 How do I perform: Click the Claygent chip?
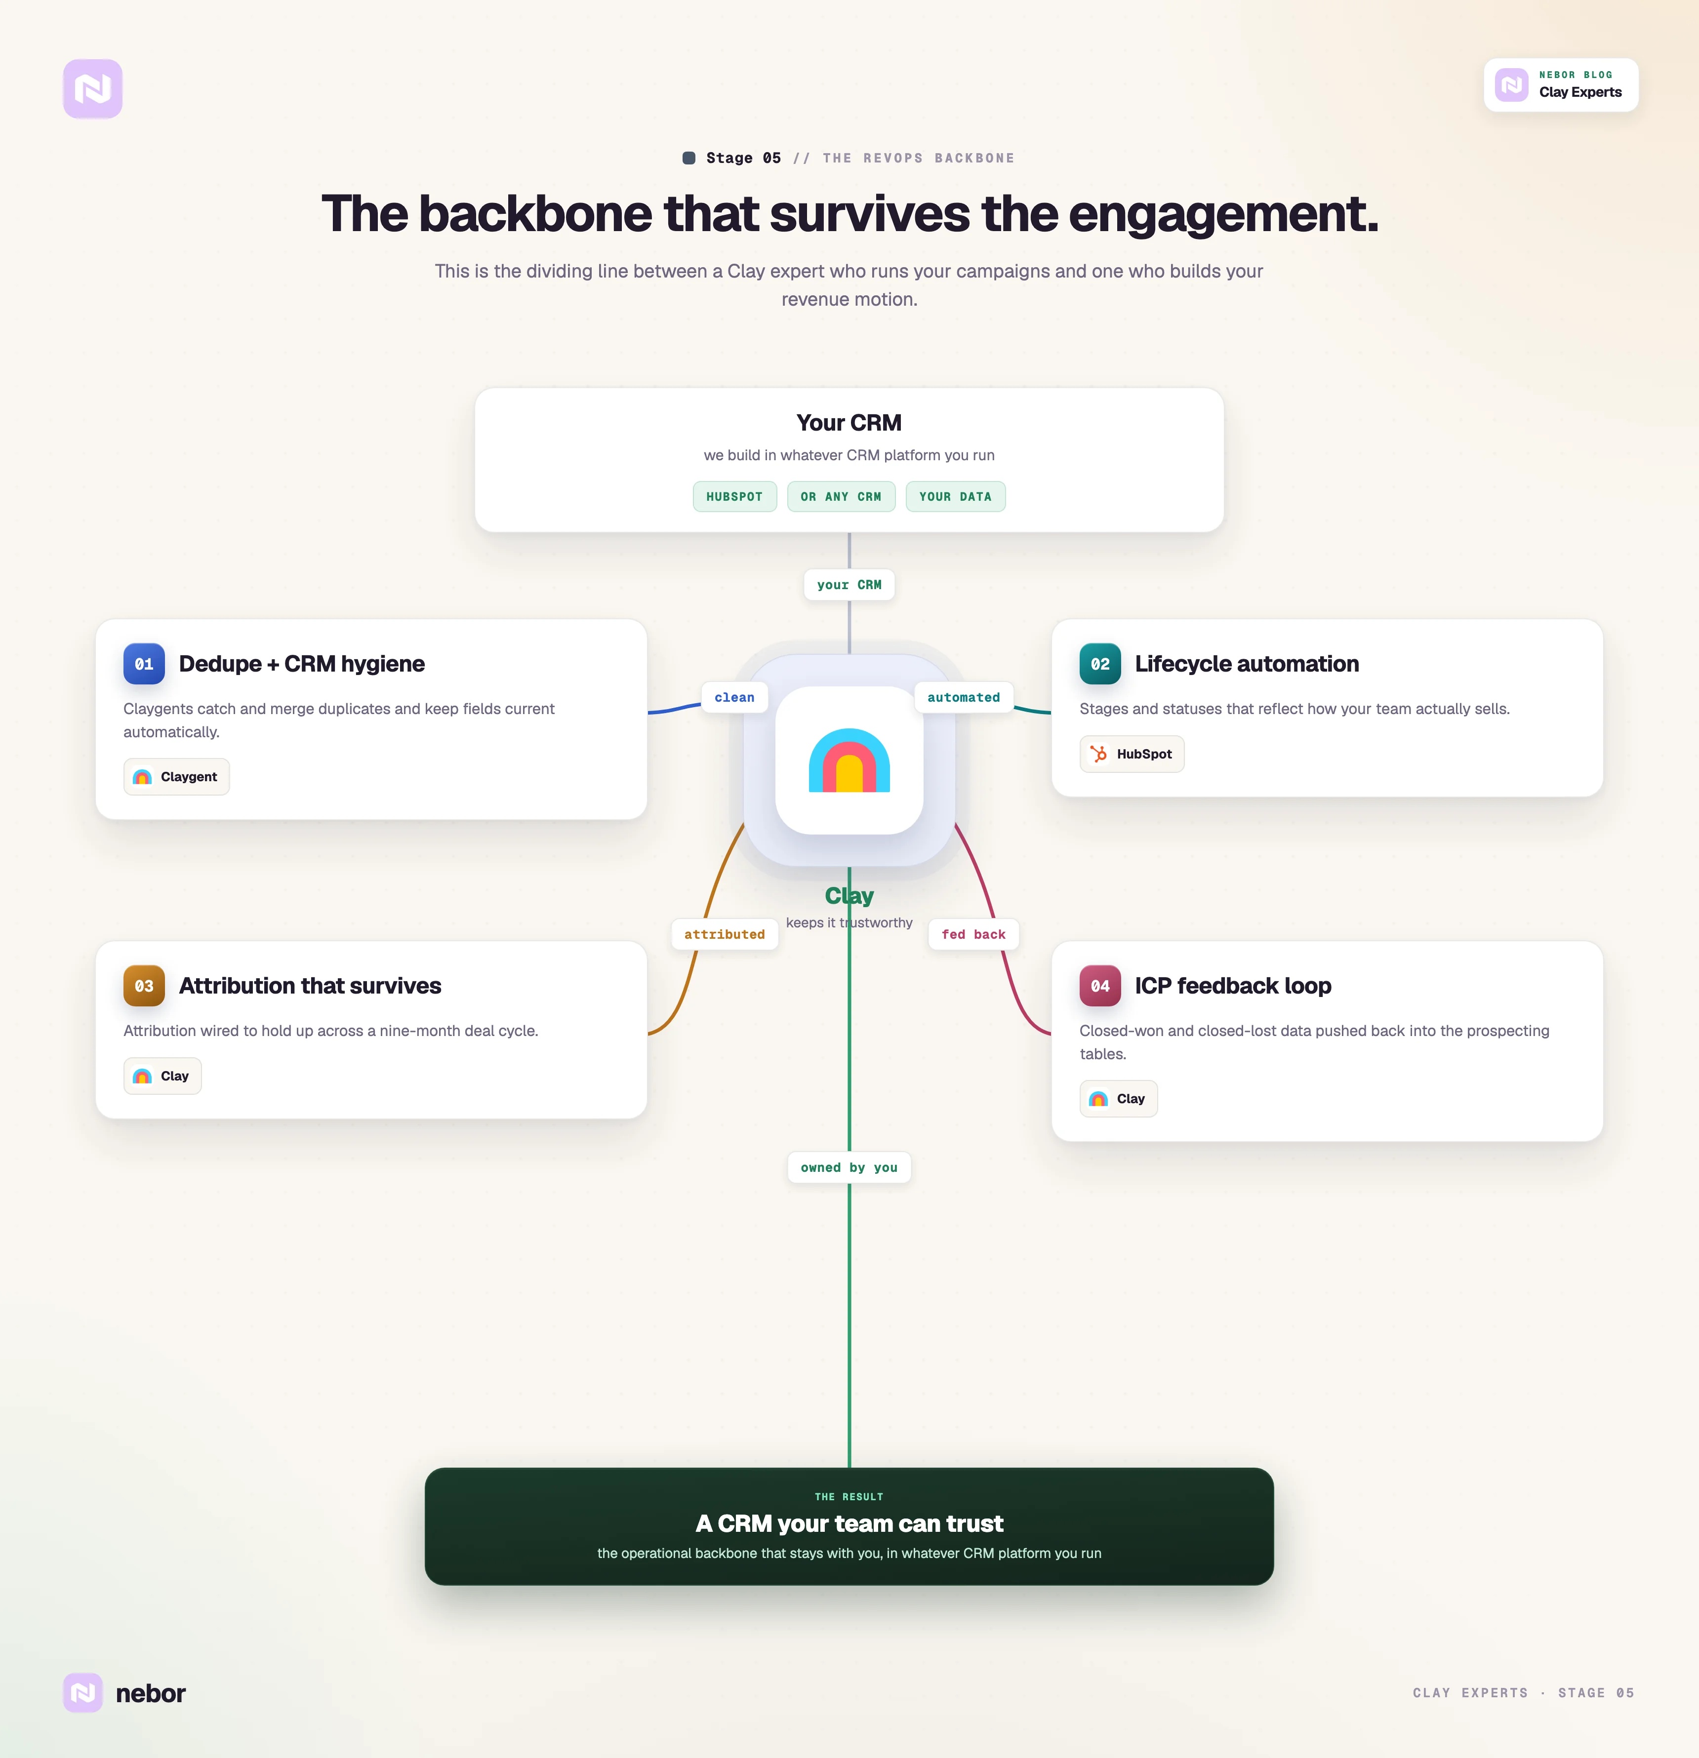[176, 777]
